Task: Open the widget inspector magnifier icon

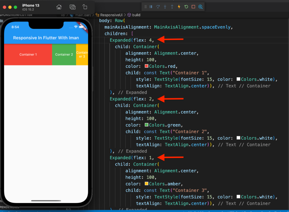Action: click(201, 7)
